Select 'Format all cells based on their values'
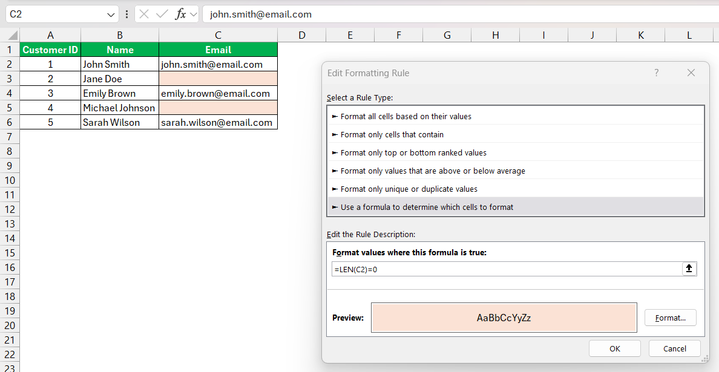 [516, 116]
